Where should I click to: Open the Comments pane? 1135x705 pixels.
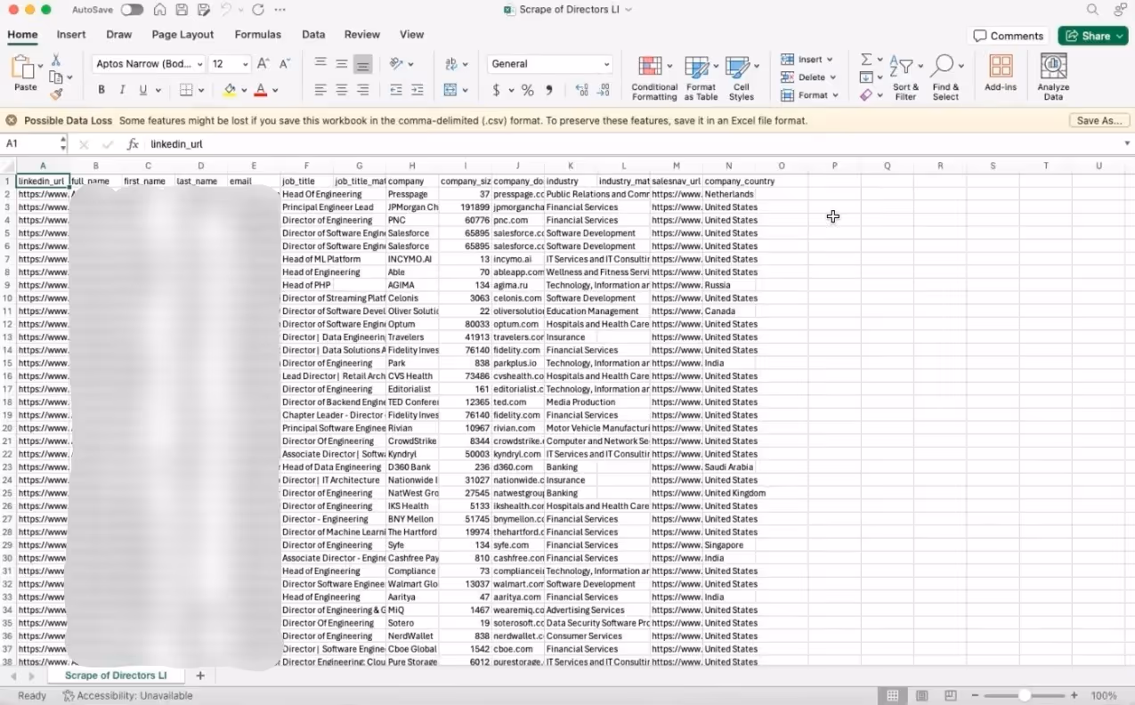point(1008,36)
